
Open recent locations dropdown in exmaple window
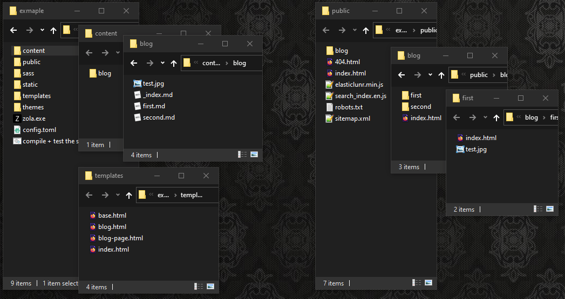42,31
